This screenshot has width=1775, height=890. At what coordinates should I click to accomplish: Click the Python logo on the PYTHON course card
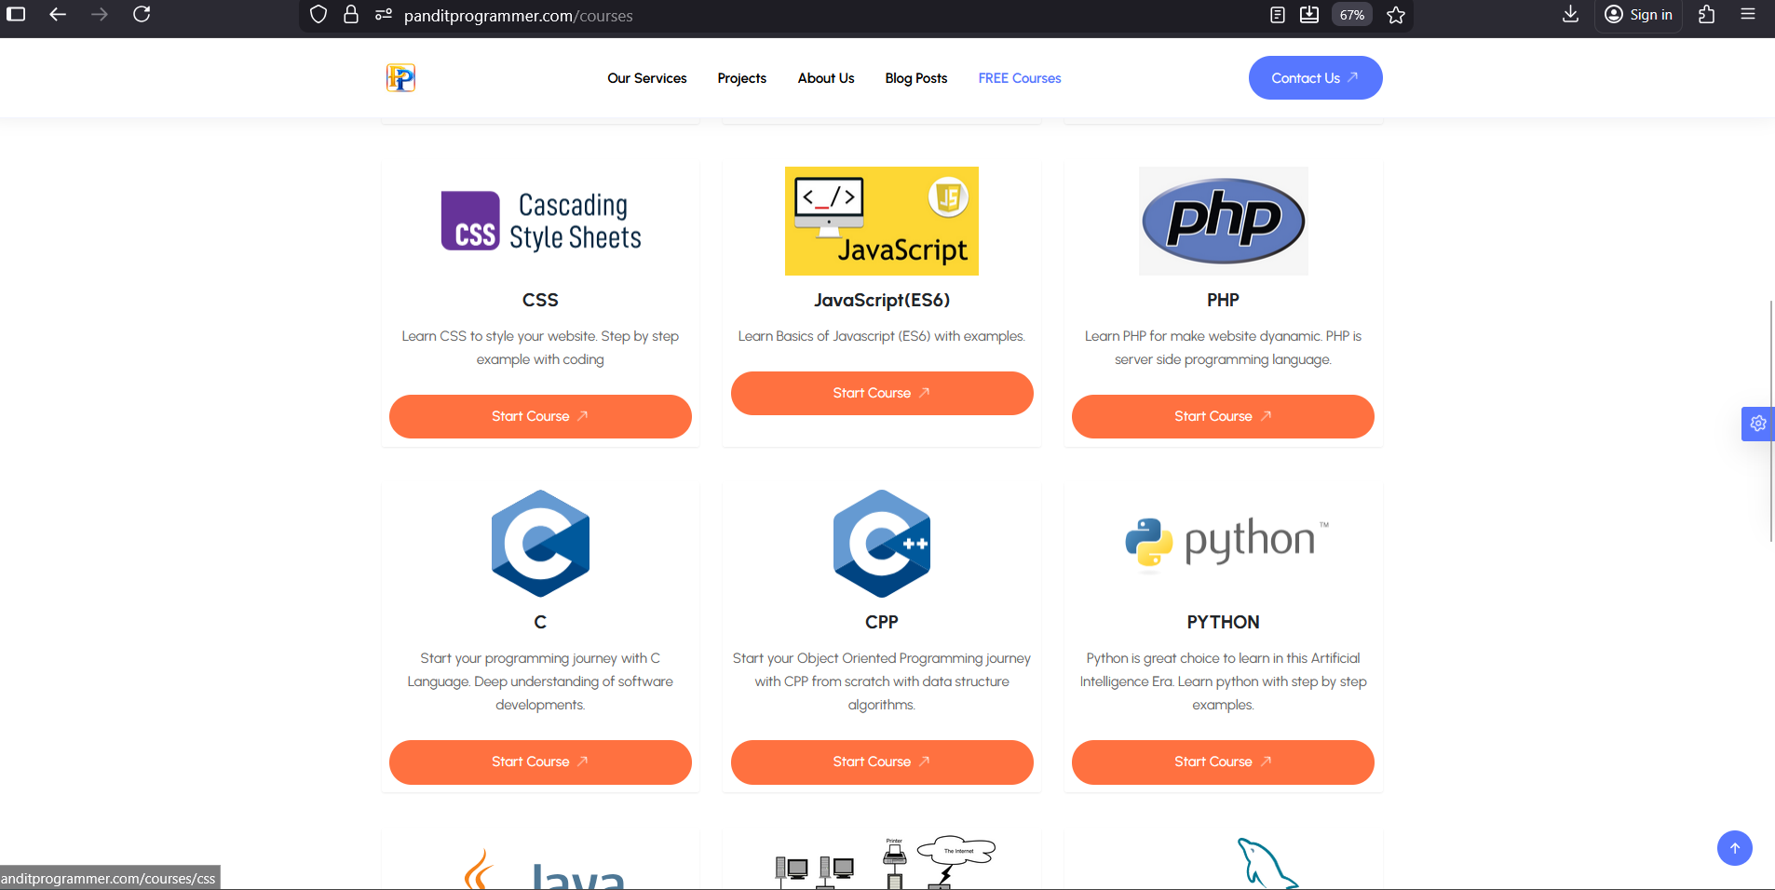pos(1223,543)
